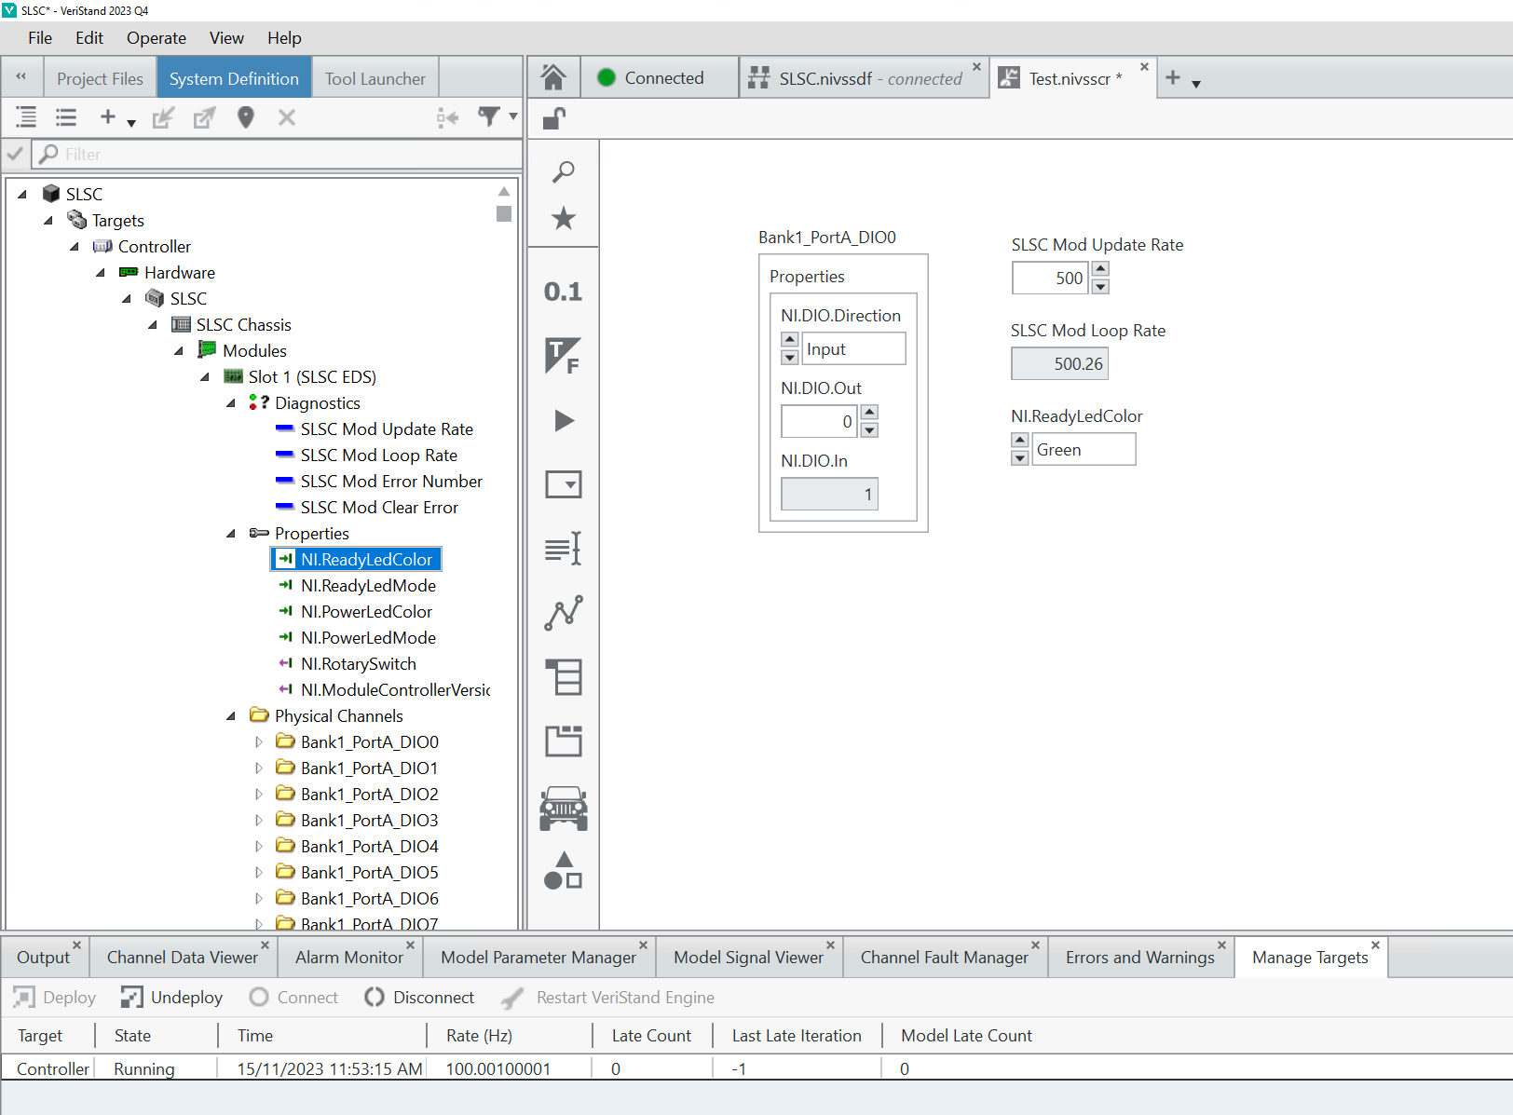
Task: Click the delete X icon in toolbar
Action: (287, 117)
